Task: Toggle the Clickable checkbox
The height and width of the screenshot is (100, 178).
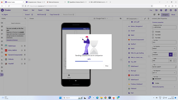Action: (x=153, y=32)
